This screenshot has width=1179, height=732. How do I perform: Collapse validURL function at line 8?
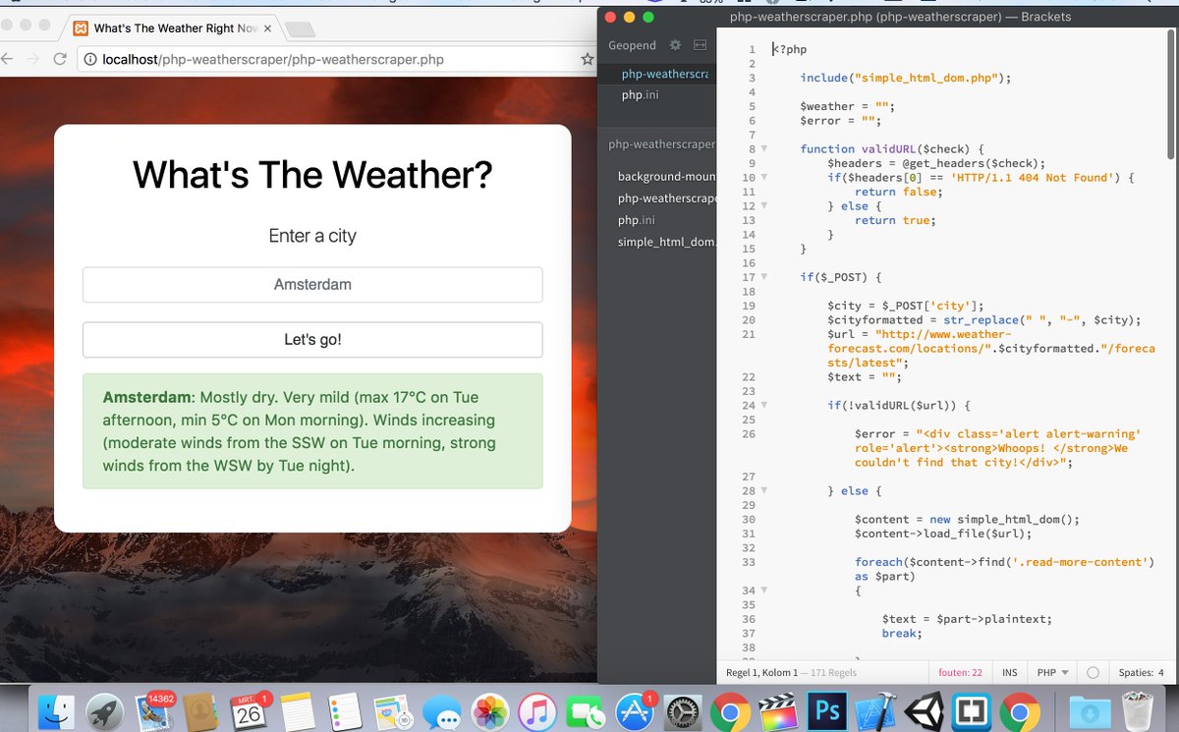click(x=764, y=149)
